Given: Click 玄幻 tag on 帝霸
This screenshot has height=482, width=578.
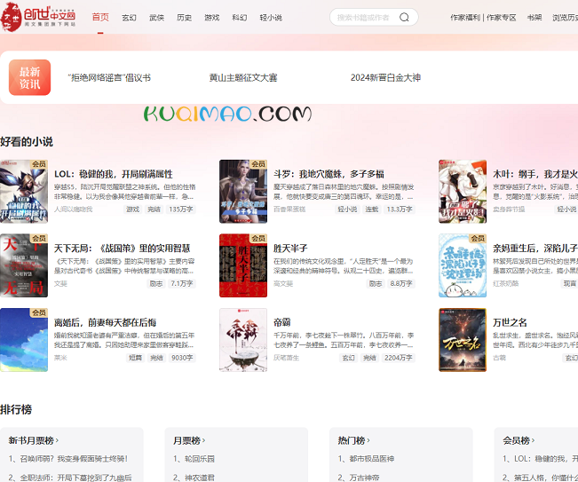Looking at the screenshot, I should pos(348,358).
